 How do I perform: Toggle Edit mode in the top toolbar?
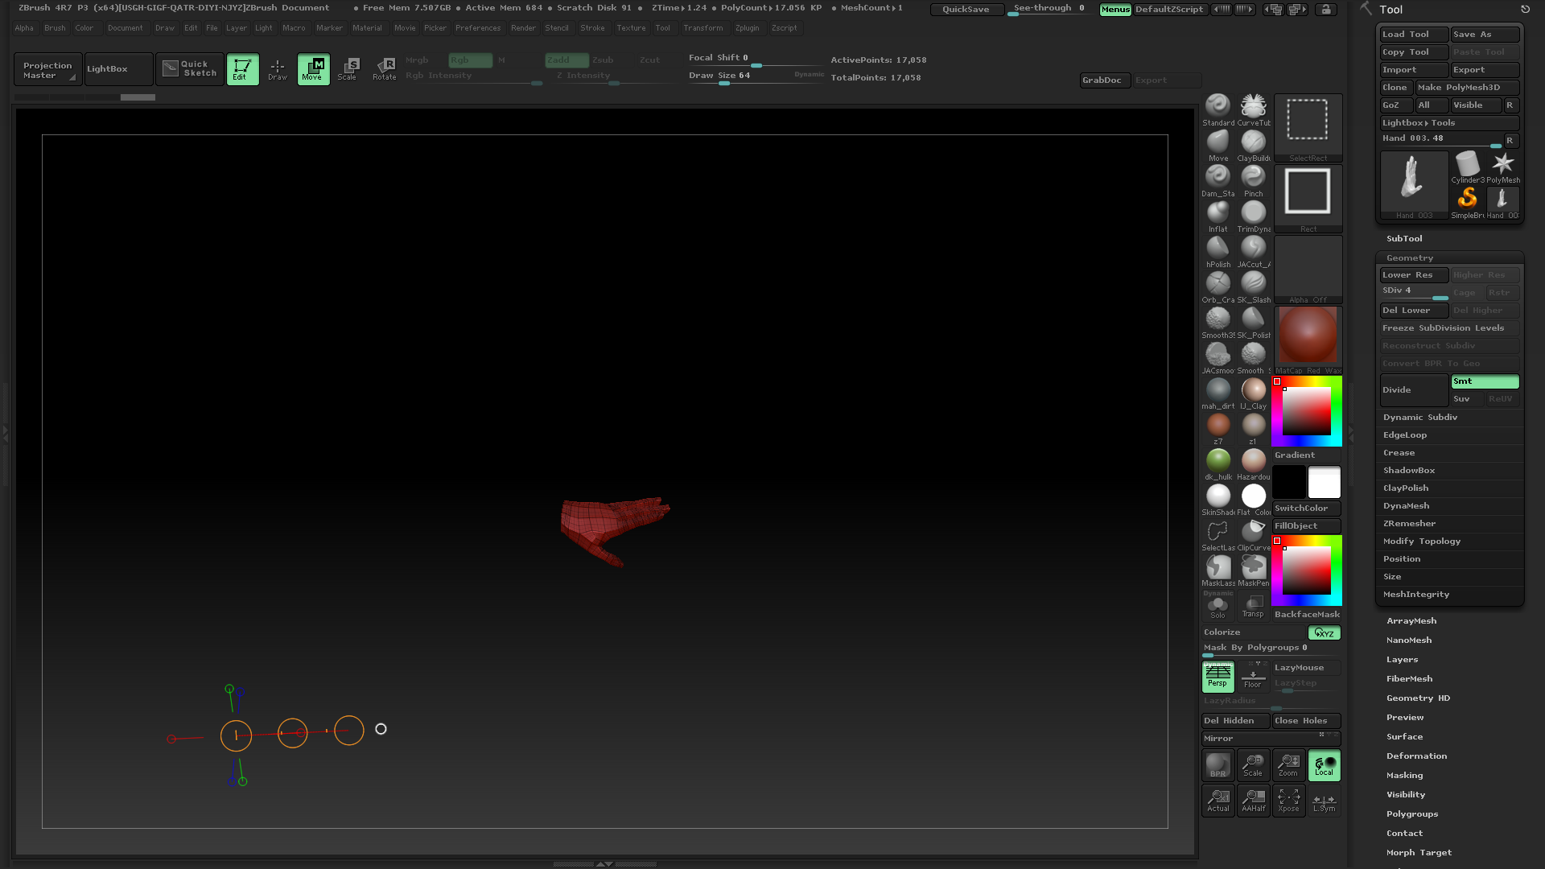(243, 68)
